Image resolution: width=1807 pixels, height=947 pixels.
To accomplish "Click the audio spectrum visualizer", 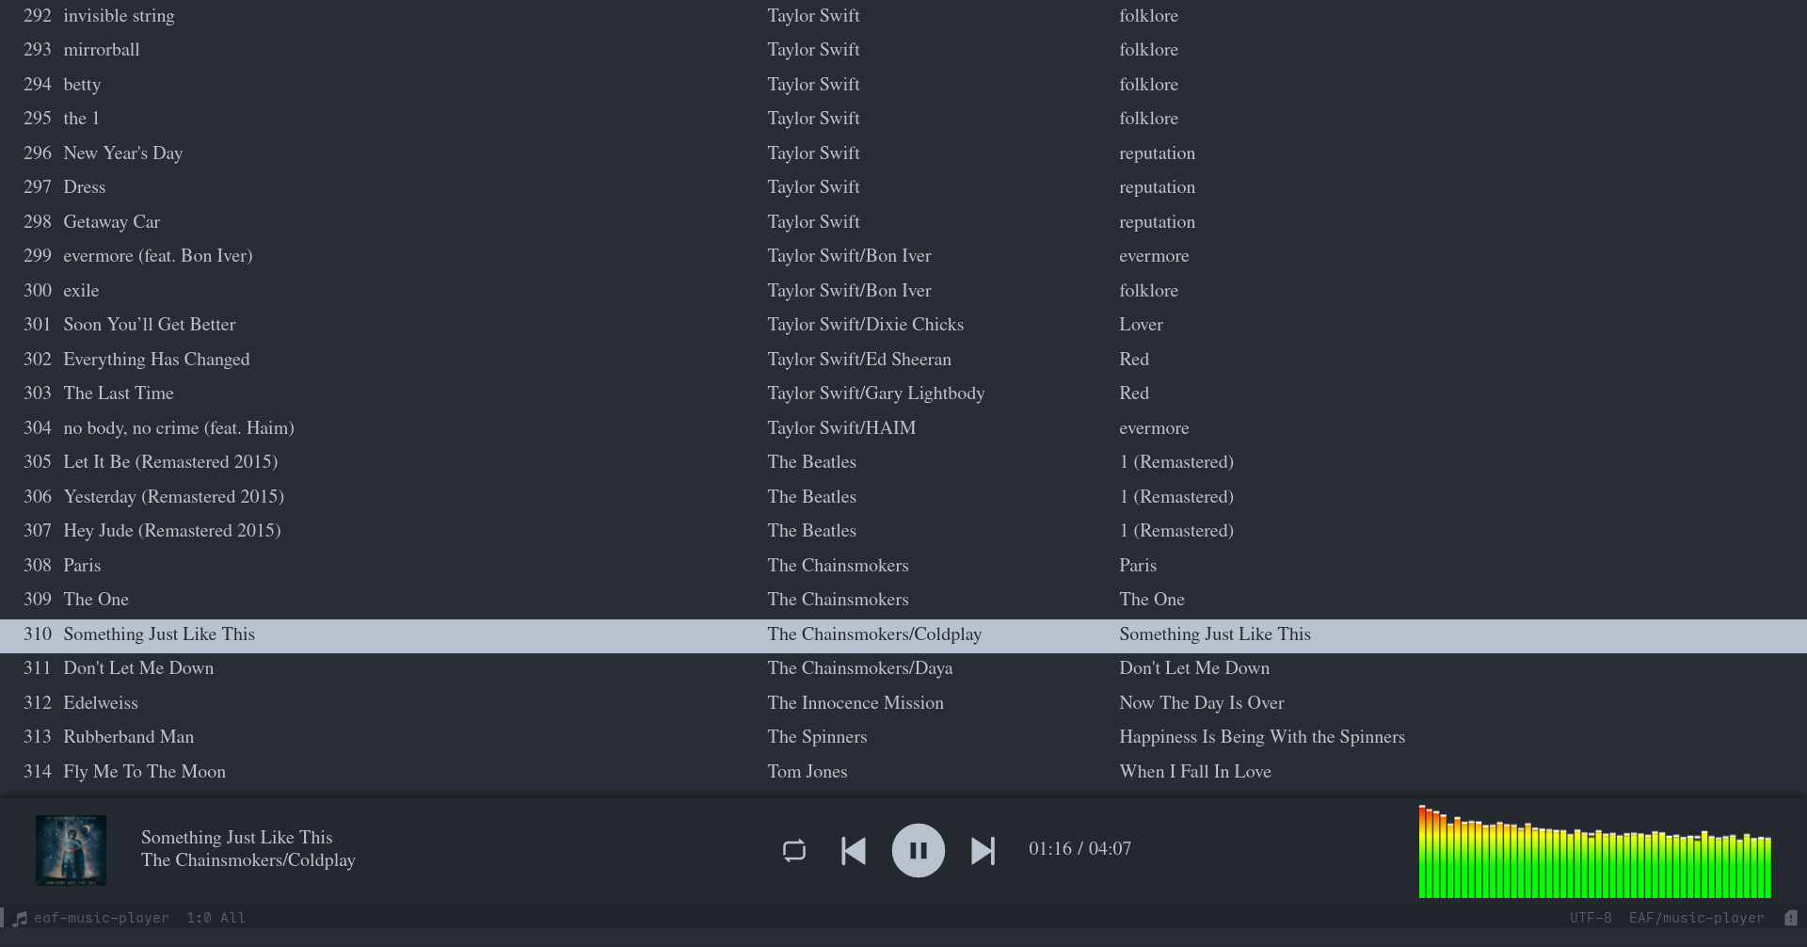I will point(1594,852).
